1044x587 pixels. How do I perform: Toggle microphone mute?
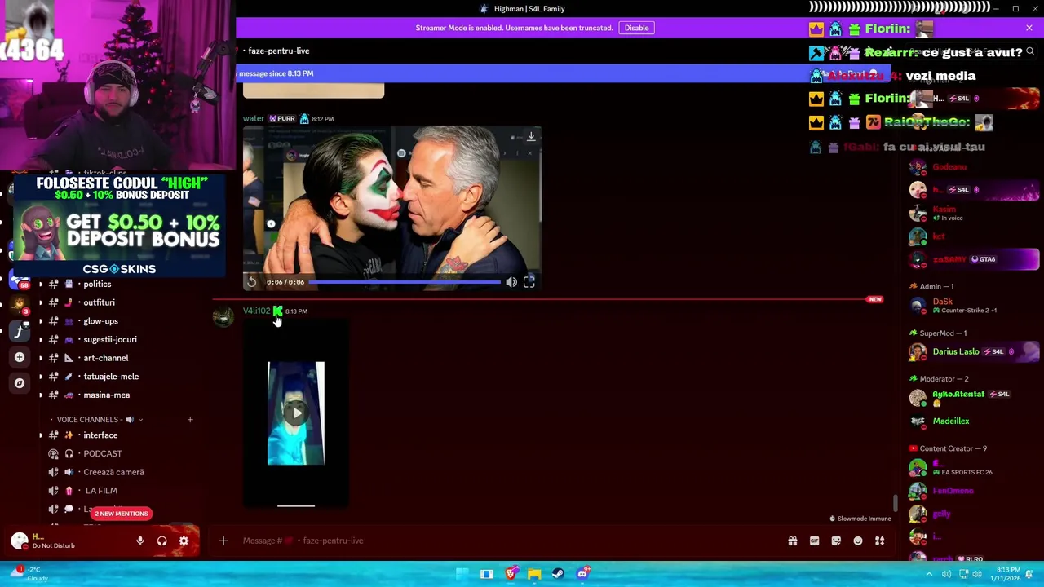[140, 541]
